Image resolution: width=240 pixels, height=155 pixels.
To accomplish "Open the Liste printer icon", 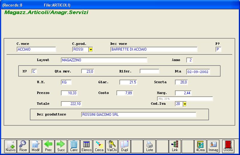I will (150, 146).
